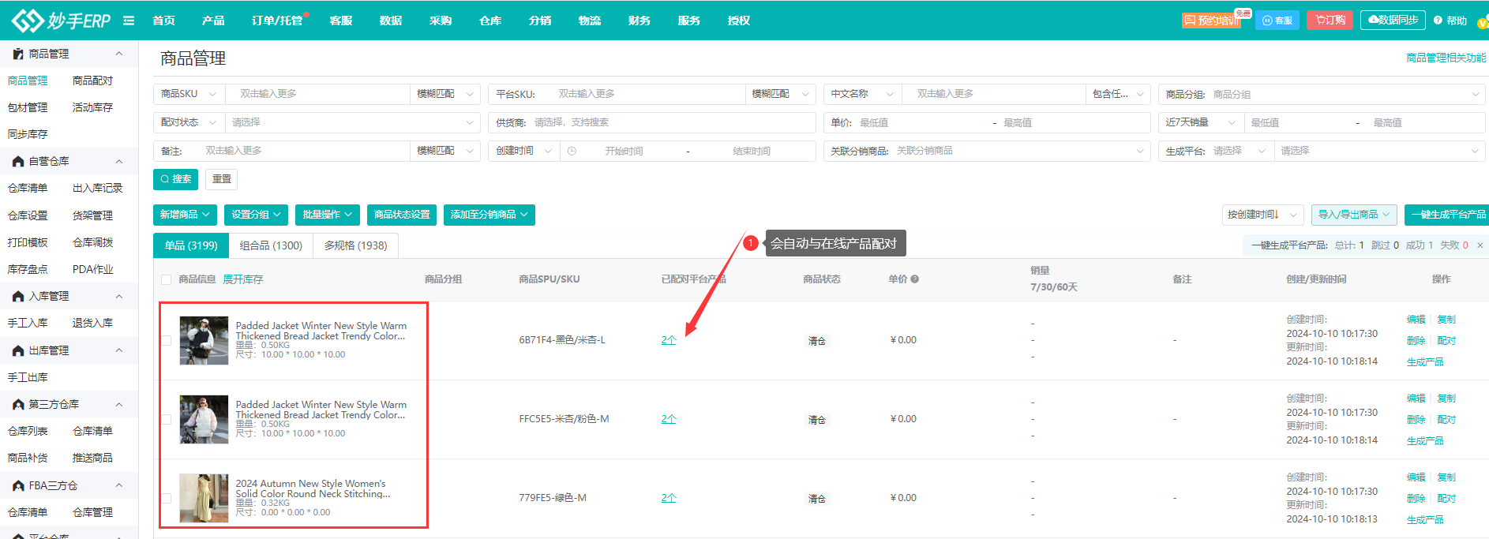Switch to the 多规格 (1938) tab
This screenshot has height=539, width=1489.
point(355,245)
